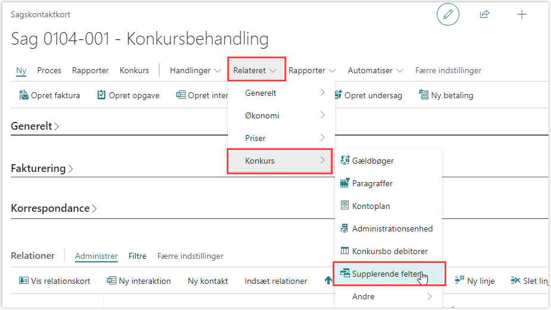This screenshot has height=310, width=551.
Task: Click the Indsæt relationer button
Action: [275, 281]
